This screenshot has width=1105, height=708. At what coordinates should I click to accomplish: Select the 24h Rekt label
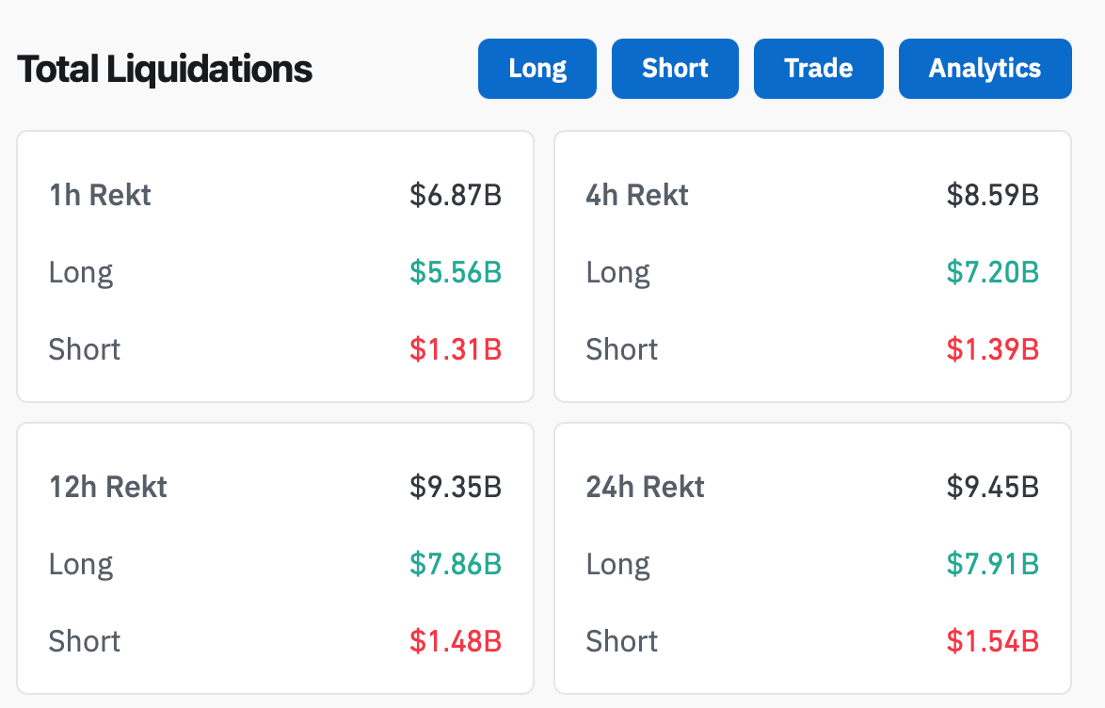[x=646, y=487]
